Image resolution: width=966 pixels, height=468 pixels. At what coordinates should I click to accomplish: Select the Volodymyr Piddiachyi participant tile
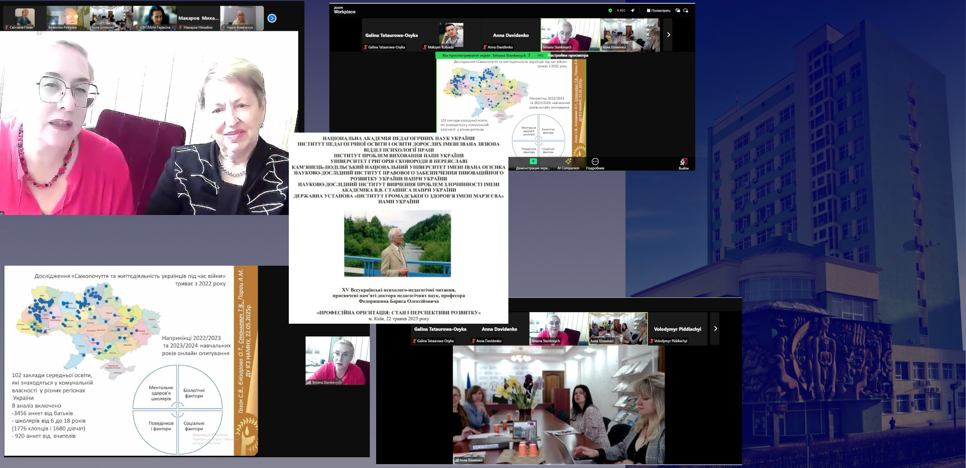click(x=678, y=329)
